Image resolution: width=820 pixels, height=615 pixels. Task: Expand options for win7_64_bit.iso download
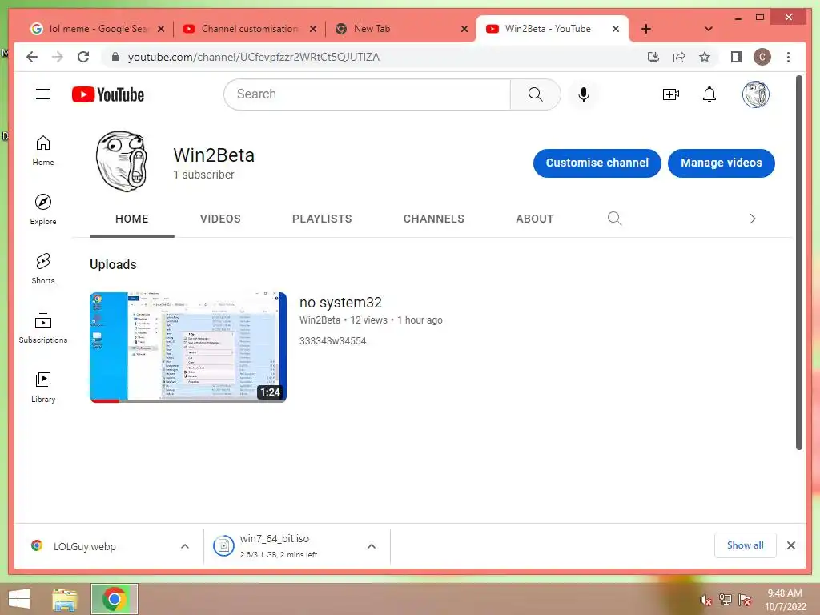[x=372, y=546]
